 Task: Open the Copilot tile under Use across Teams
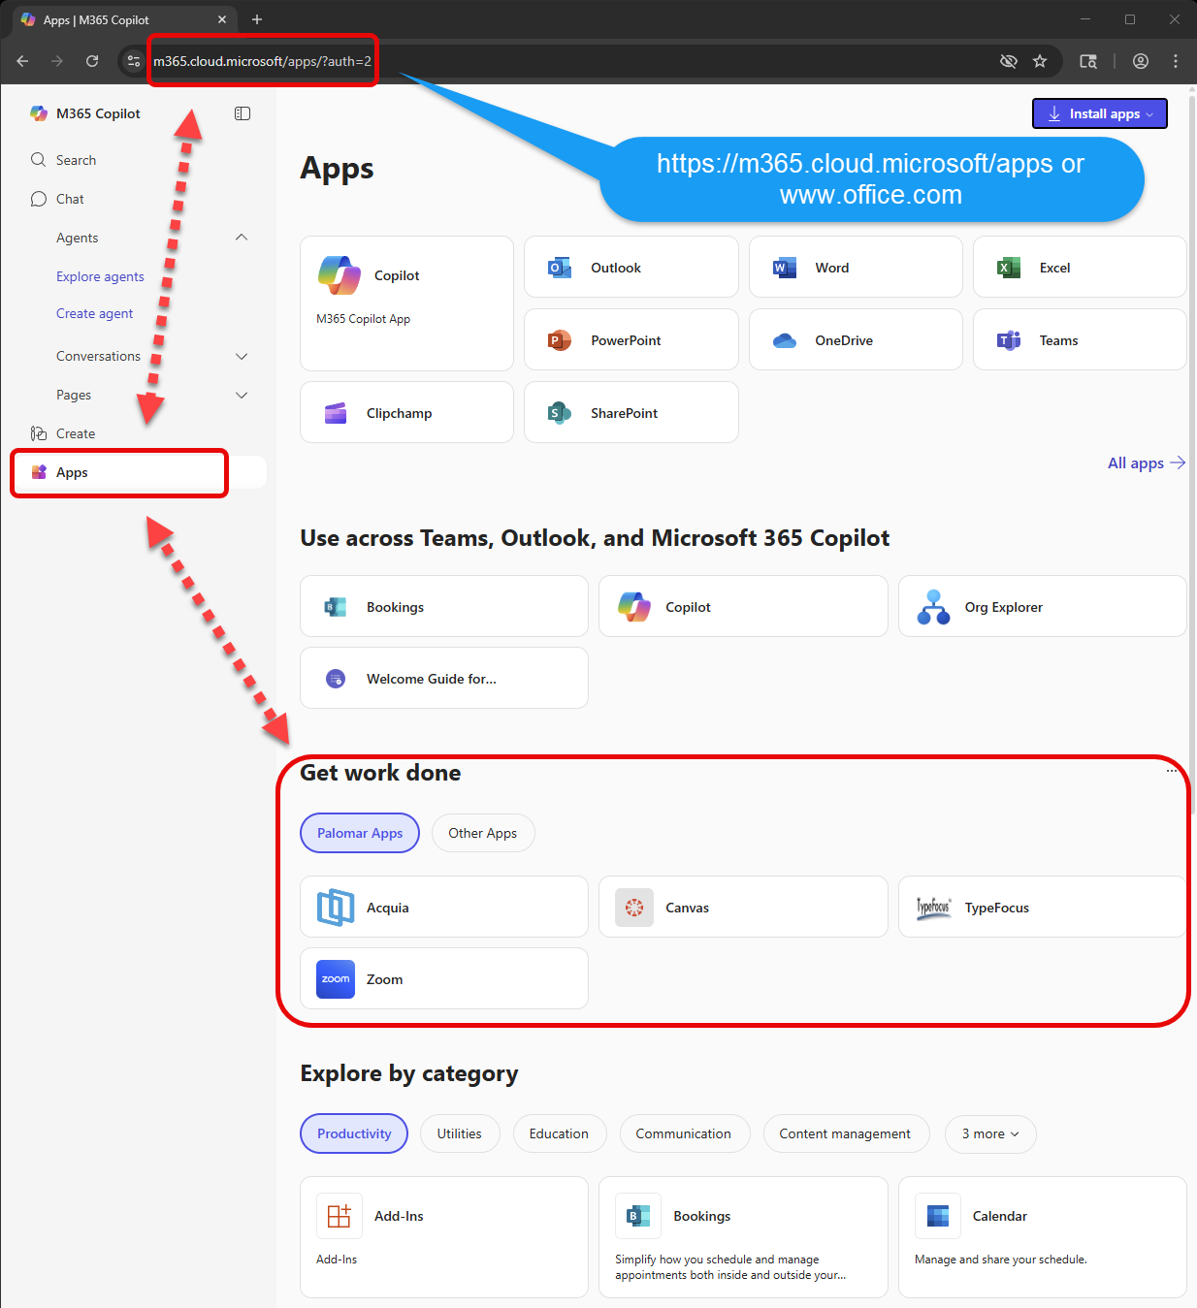click(743, 607)
